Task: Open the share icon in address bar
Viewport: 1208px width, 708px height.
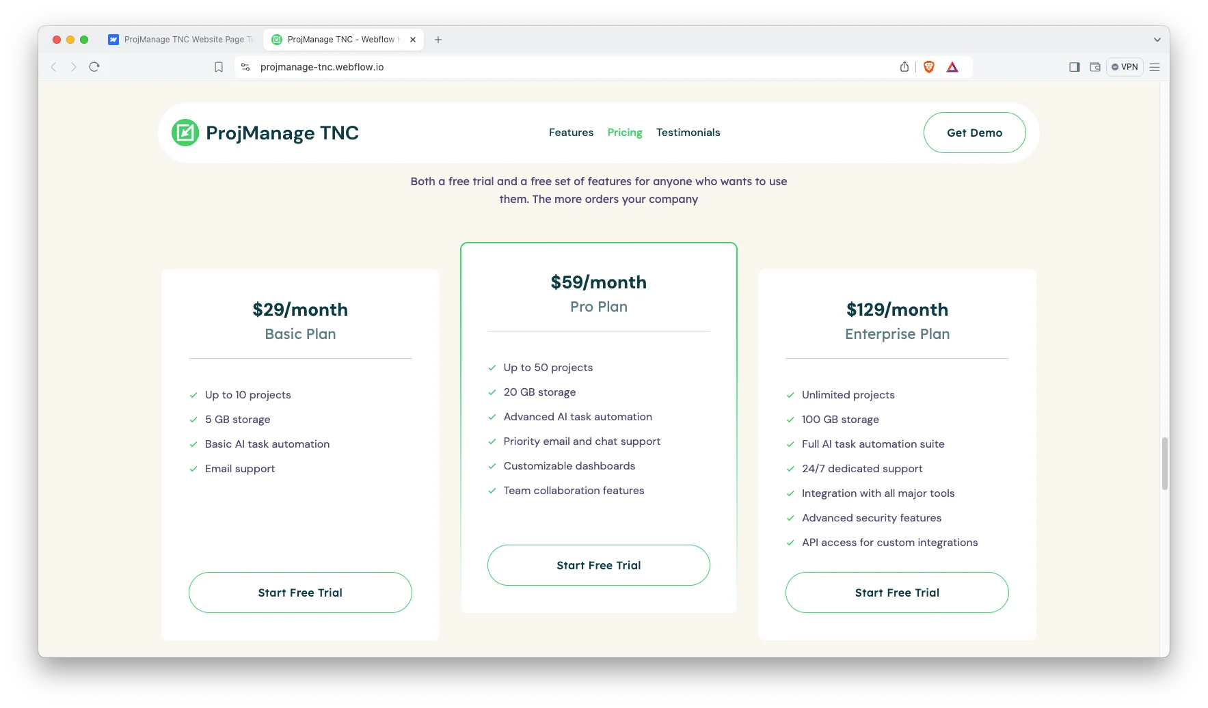Action: click(904, 67)
